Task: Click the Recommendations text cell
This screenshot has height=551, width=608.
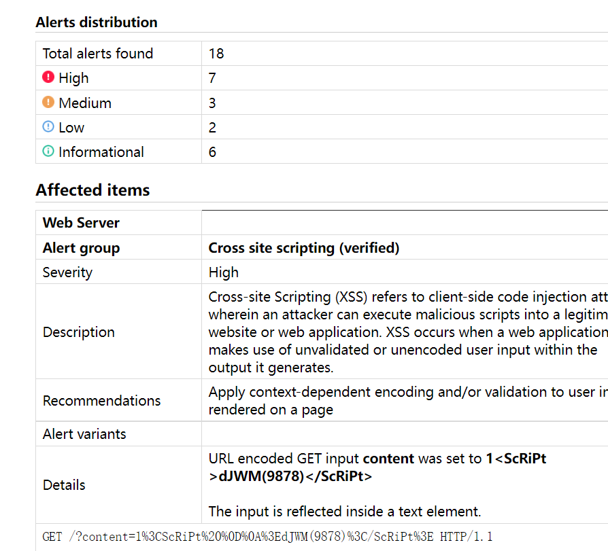Action: point(408,401)
